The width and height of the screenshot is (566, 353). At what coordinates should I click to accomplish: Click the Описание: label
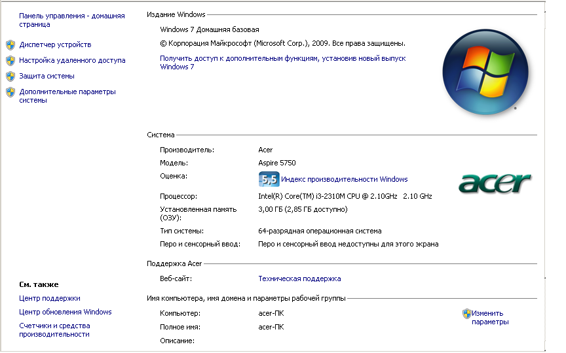click(x=178, y=341)
